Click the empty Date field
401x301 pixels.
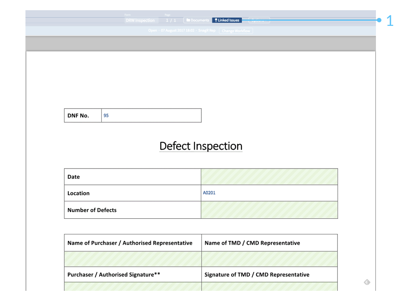[x=269, y=177]
